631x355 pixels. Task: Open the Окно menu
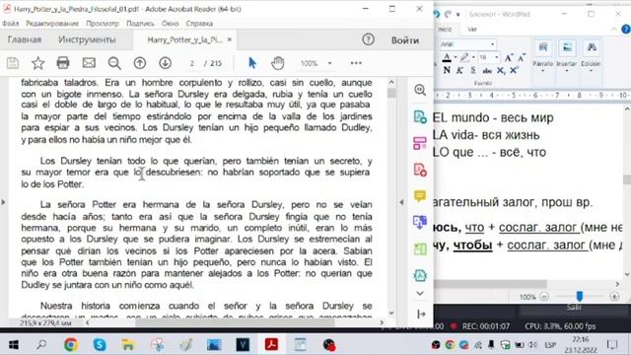(170, 24)
